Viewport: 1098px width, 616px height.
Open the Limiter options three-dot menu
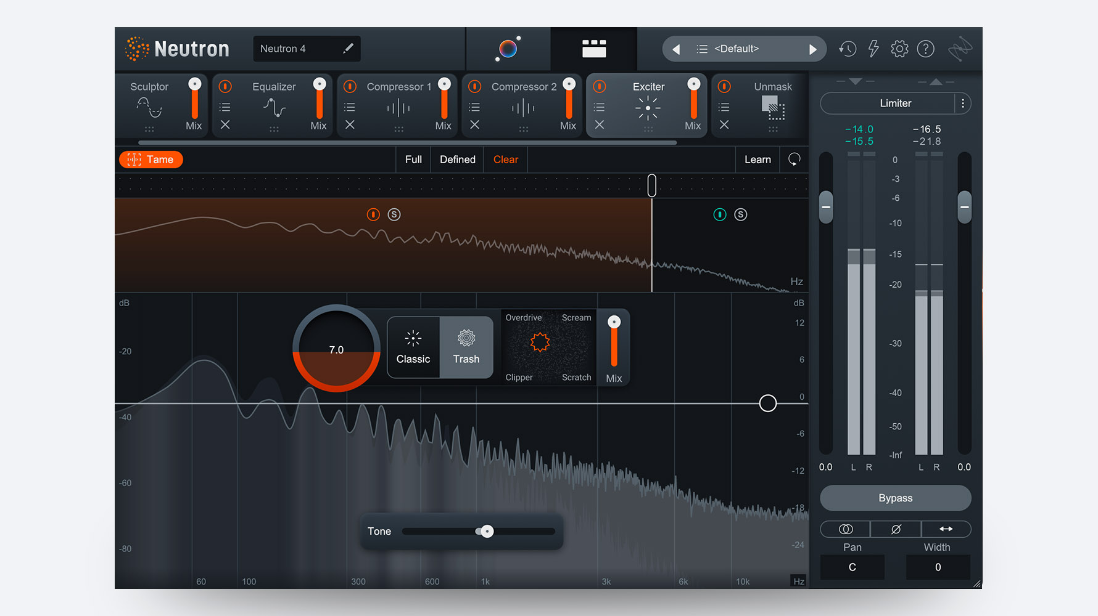coord(962,103)
